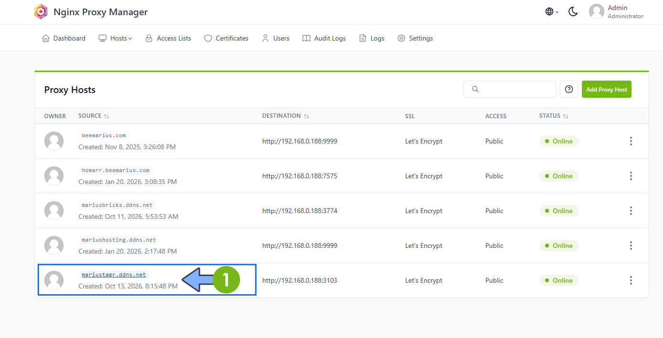Click Let's Encrypt in mariusbricks.ddns.net row

pyautogui.click(x=424, y=211)
